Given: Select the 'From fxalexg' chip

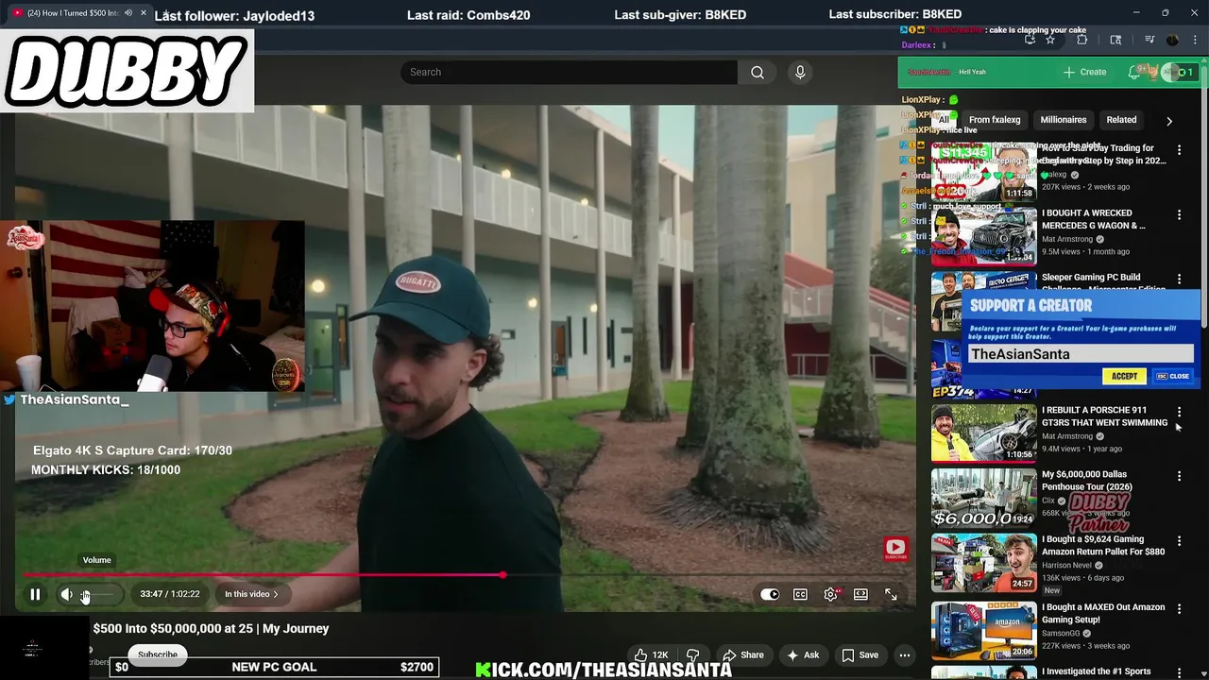Looking at the screenshot, I should coord(995,120).
